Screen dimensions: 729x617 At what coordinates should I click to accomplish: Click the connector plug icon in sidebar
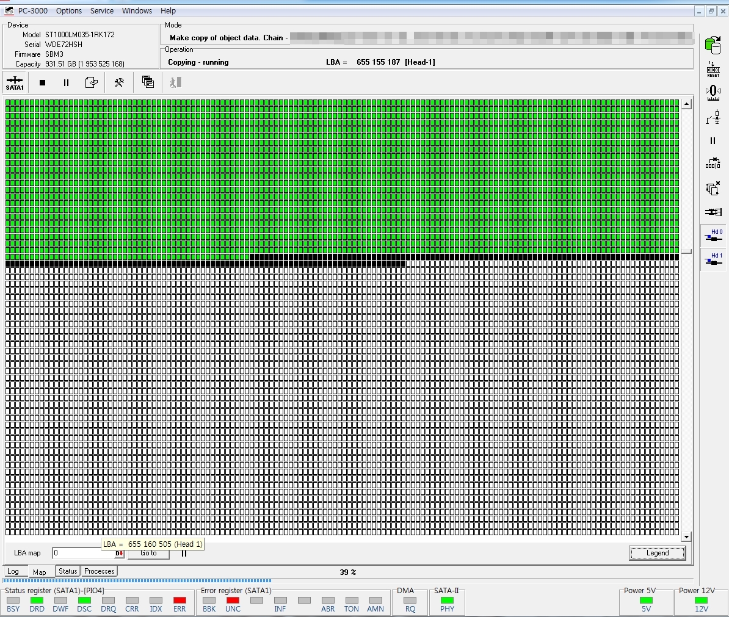(x=713, y=212)
